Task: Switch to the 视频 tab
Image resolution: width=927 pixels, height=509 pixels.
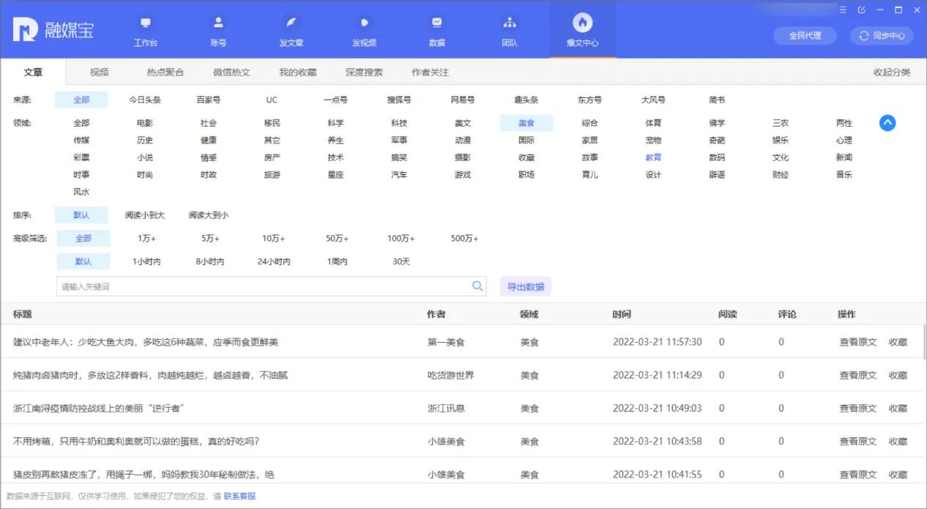Action: click(99, 72)
